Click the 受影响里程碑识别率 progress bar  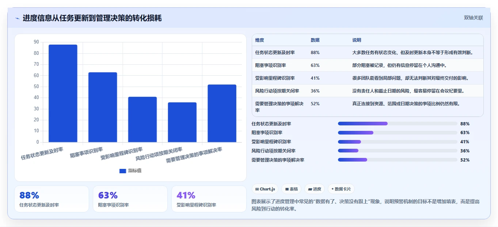coord(398,142)
